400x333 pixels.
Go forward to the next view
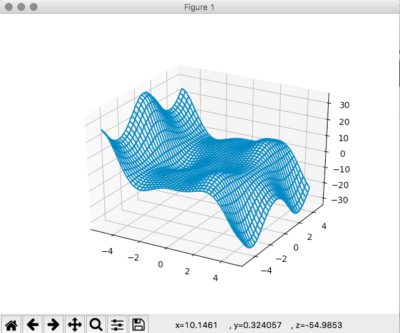pos(54,324)
